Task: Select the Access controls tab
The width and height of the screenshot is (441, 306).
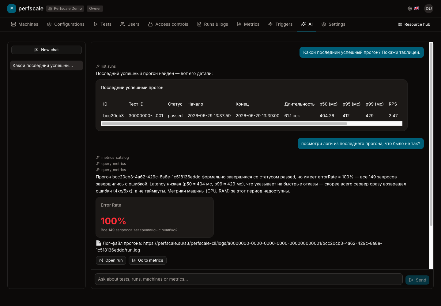Action: [x=168, y=24]
